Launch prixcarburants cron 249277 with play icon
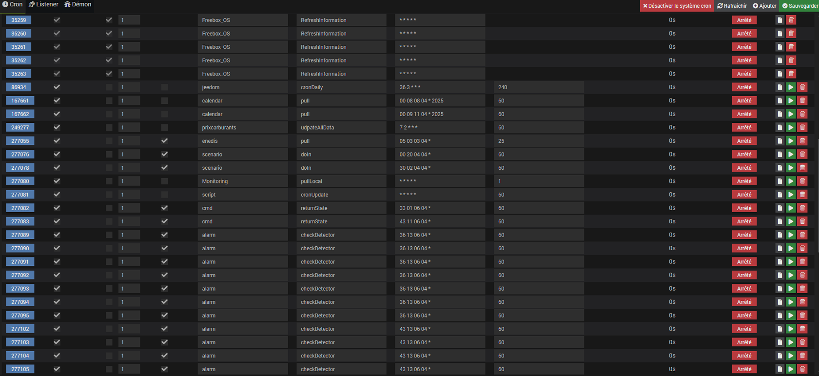This screenshot has height=376, width=819. point(791,127)
